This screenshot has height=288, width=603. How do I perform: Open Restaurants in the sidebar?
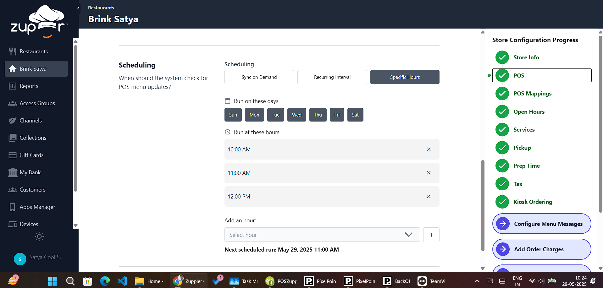click(x=36, y=52)
